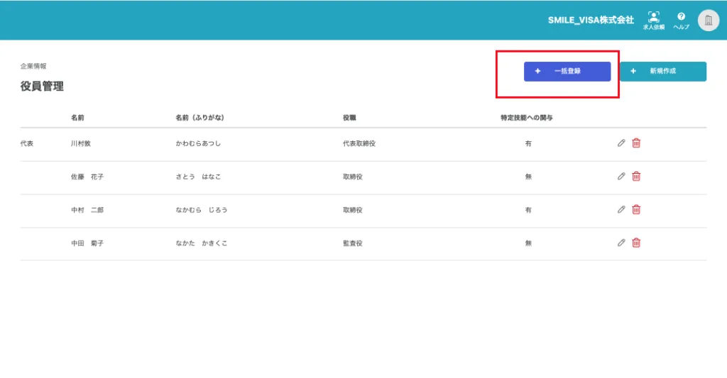
Task: Select the 代表取締役 cell for 川村敦
Action: tap(359, 143)
